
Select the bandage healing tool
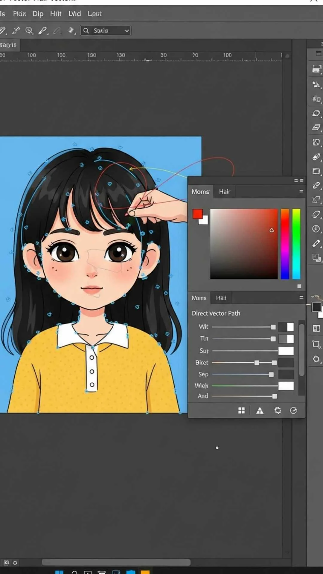point(316,157)
